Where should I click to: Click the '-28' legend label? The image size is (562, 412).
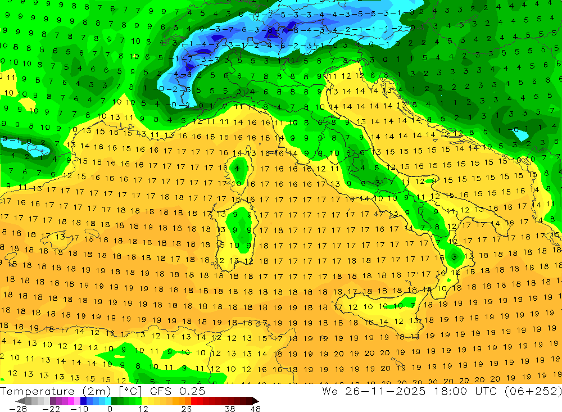point(17,409)
